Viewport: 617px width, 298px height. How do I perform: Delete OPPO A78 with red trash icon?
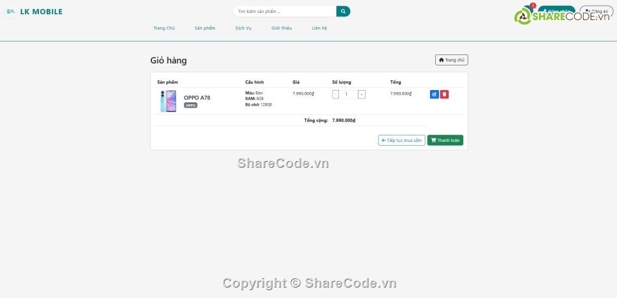click(444, 94)
